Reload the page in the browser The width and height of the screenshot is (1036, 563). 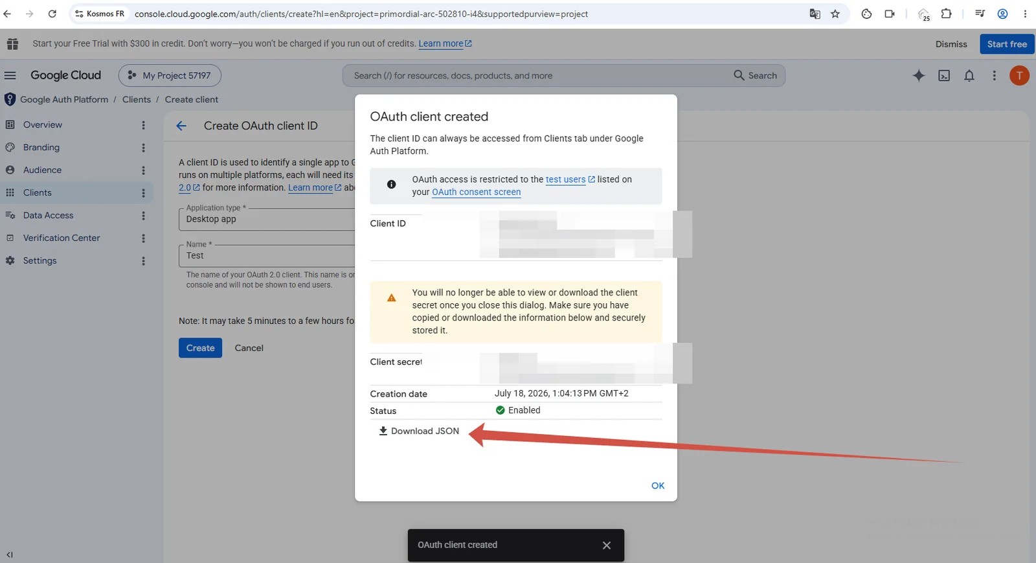click(52, 14)
